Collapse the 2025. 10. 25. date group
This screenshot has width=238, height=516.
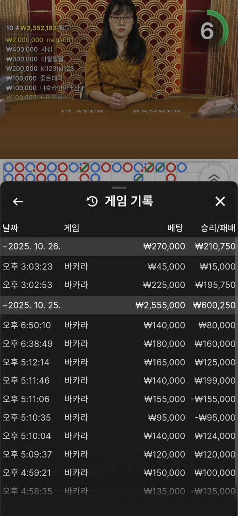click(x=32, y=305)
